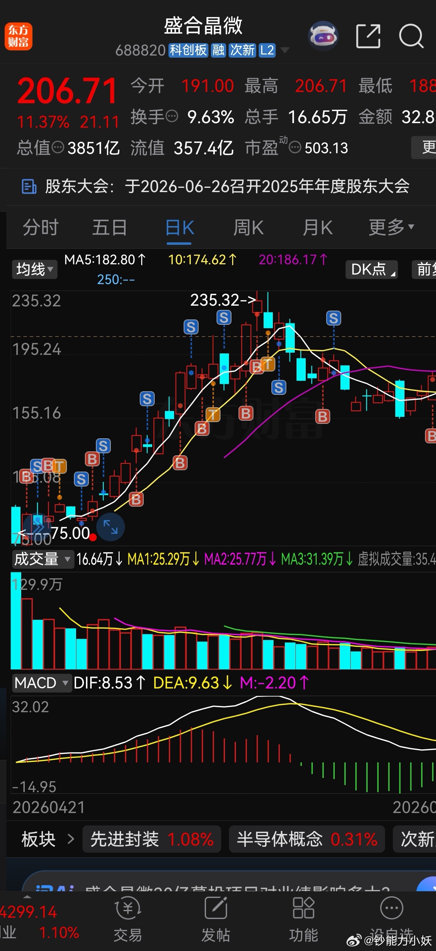Tap index quote 4299.14 at bottom
Viewport: 436px width, 951px height.
click(x=29, y=912)
